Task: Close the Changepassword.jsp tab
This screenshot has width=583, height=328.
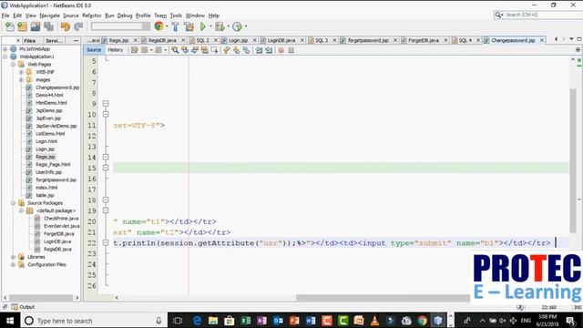Action: (x=542, y=40)
